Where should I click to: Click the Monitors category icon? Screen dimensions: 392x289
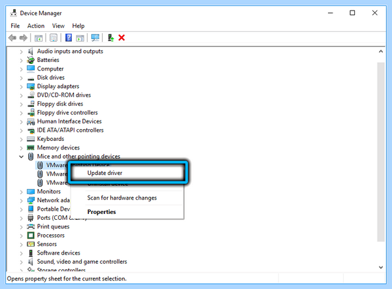31,192
